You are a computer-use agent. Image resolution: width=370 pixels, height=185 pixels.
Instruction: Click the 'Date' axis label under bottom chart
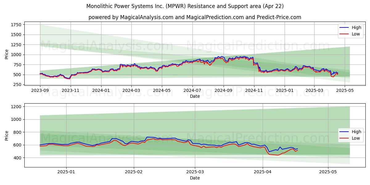[x=195, y=178]
